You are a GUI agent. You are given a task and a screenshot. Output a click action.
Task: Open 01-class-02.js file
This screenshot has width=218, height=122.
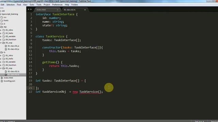[13, 49]
